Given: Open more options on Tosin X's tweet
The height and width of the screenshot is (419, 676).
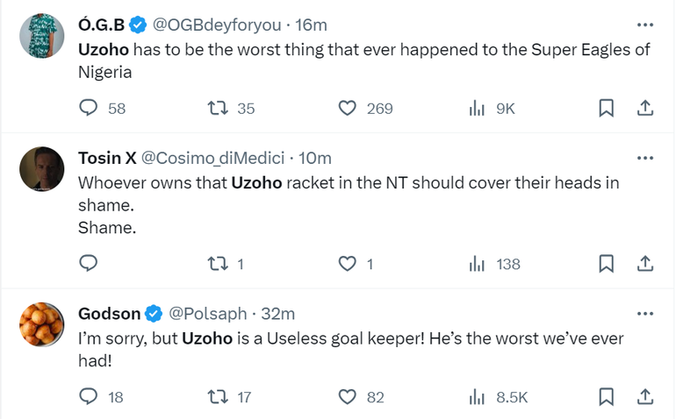Looking at the screenshot, I should point(645,158).
